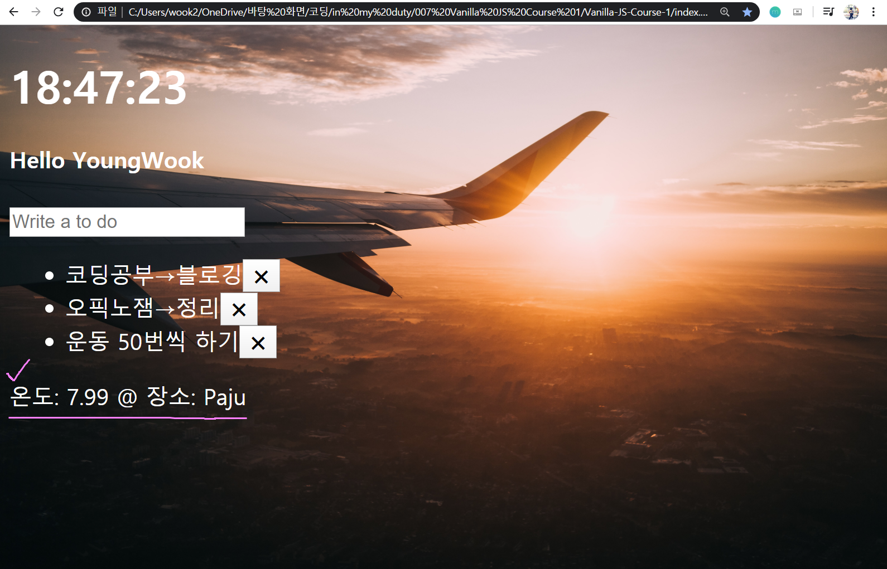This screenshot has height=569, width=887.
Task: Open the Chrome three-dot menu
Action: [874, 12]
